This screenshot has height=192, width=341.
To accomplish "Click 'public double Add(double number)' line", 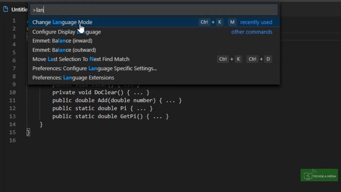I will coord(117,101).
